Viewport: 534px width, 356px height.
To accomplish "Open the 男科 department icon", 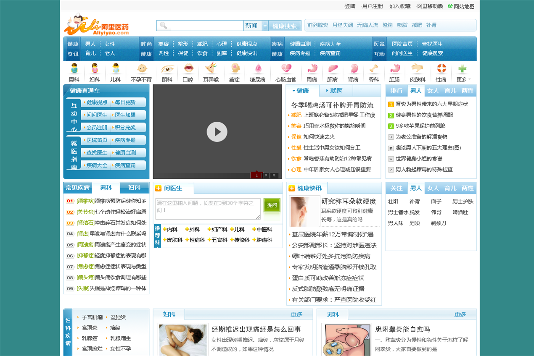I will (x=74, y=68).
